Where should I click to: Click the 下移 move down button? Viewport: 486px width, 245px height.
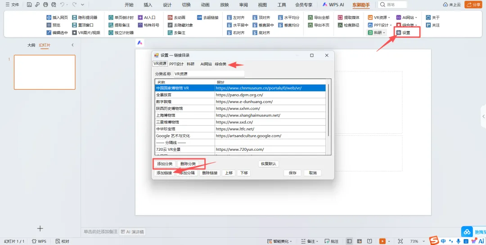(244, 173)
